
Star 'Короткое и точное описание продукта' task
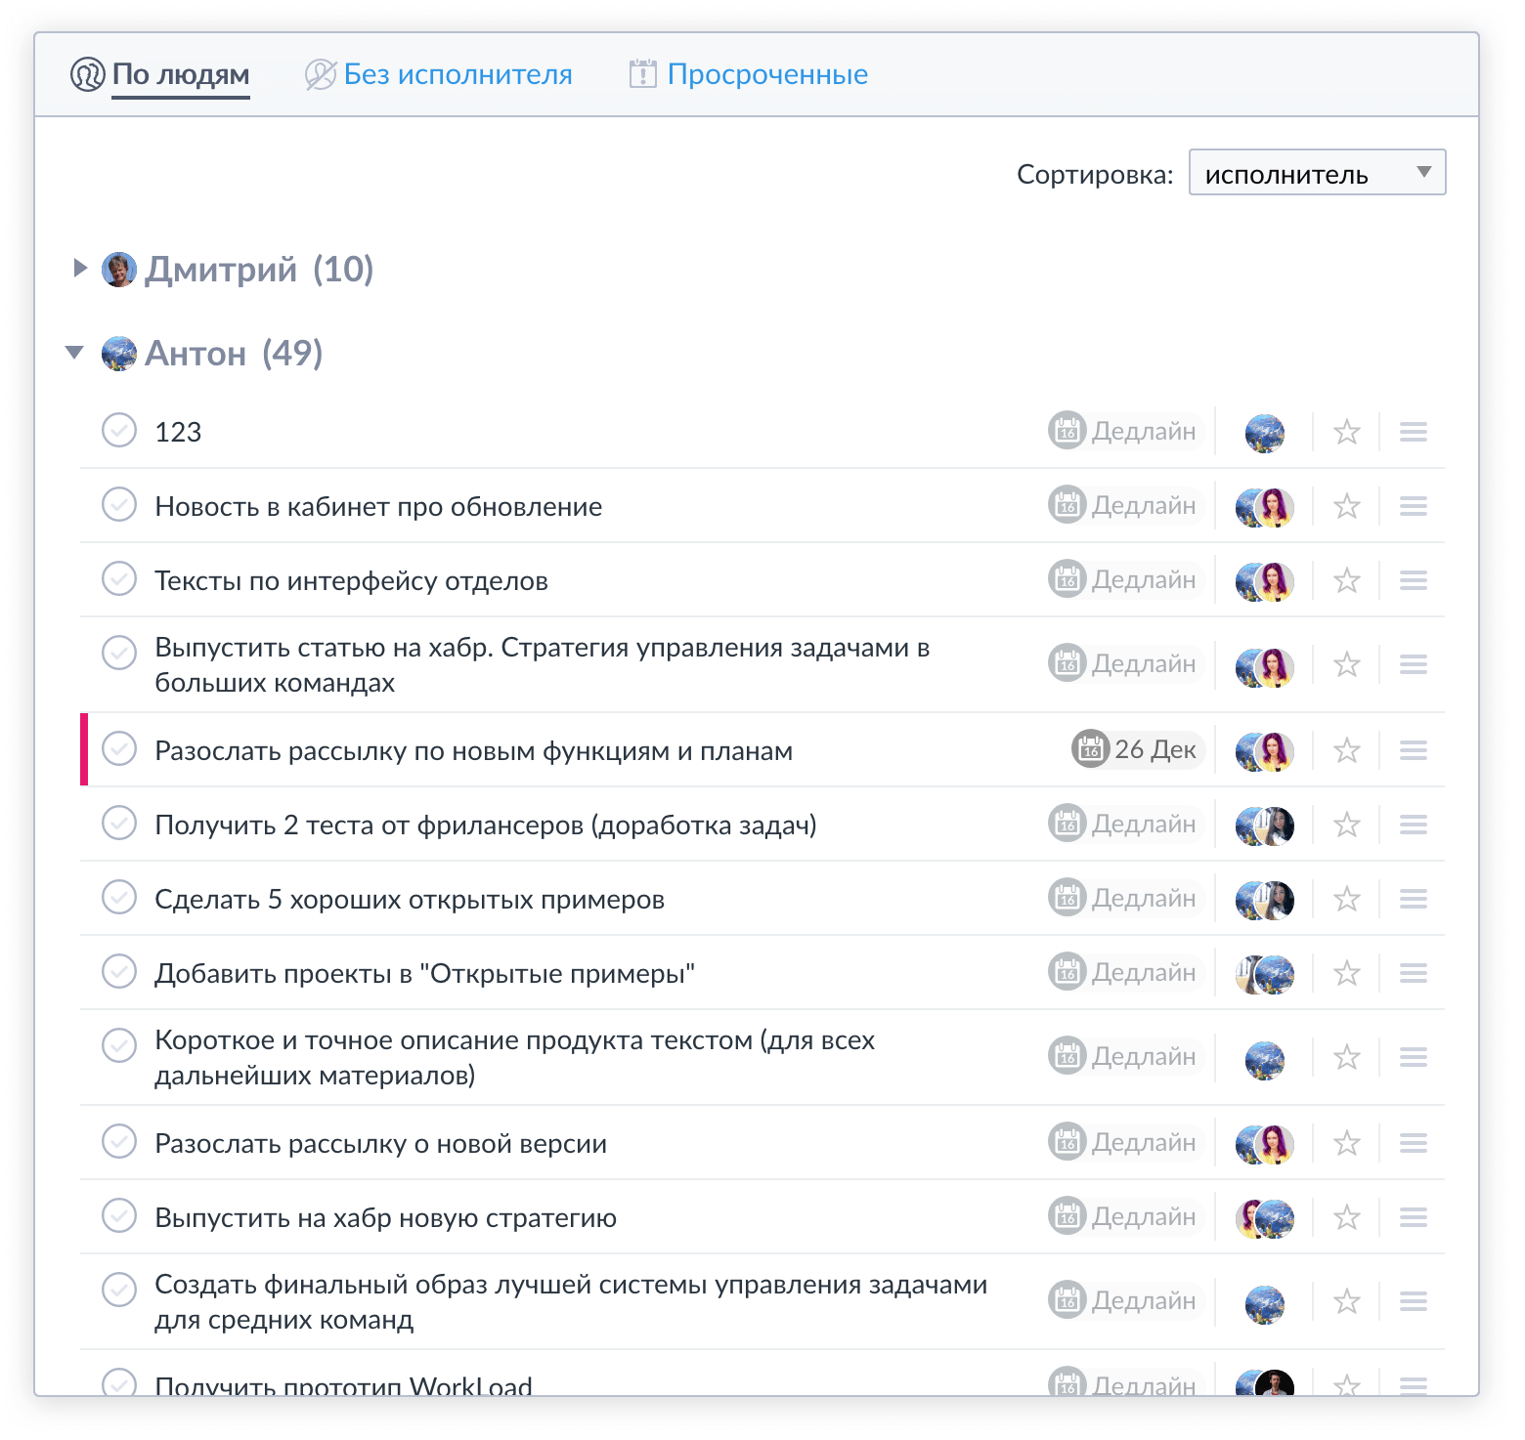click(x=1347, y=1056)
